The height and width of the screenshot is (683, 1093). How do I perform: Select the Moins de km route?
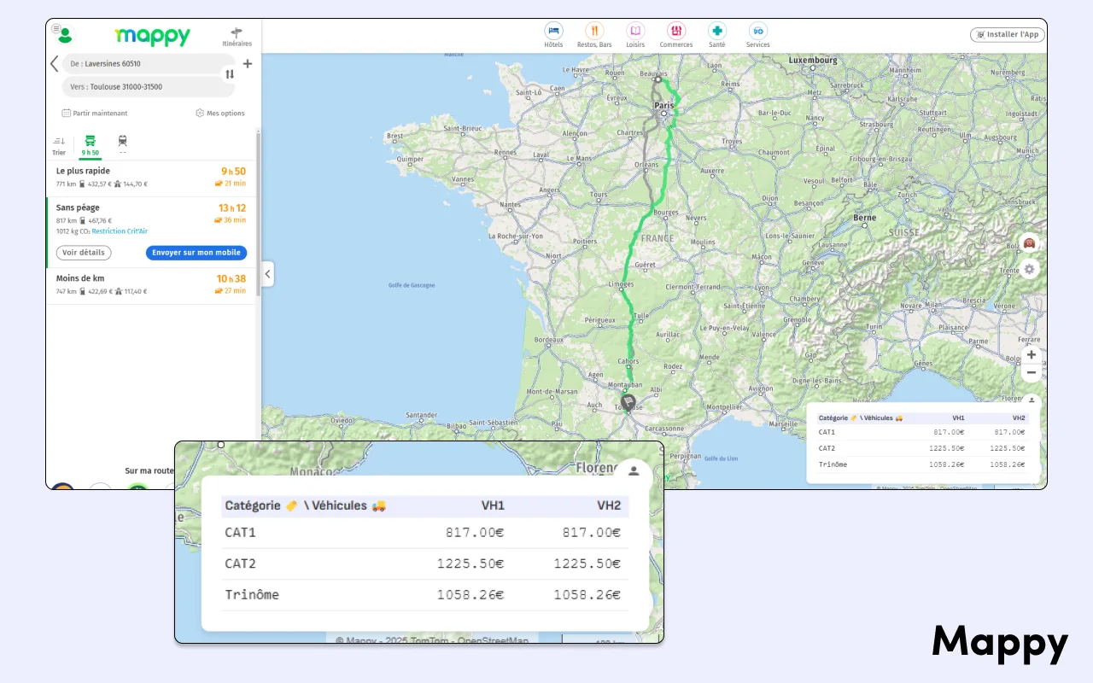151,285
